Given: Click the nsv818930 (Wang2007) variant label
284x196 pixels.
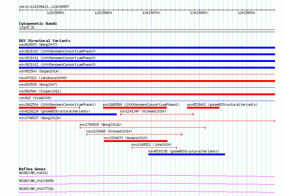Looking at the screenshot, I should 38,44.
